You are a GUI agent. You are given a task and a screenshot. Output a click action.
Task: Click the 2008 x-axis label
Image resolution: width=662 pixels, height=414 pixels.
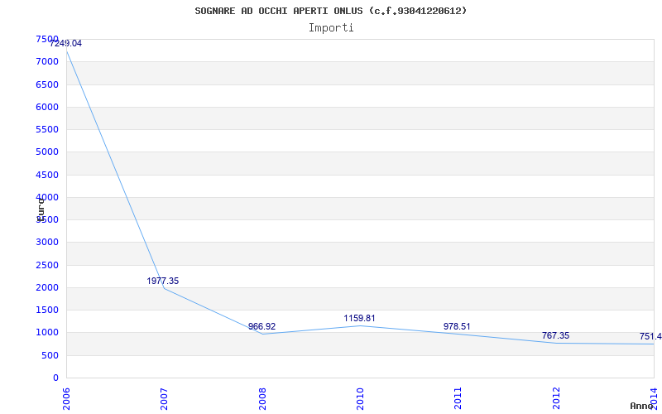click(262, 398)
